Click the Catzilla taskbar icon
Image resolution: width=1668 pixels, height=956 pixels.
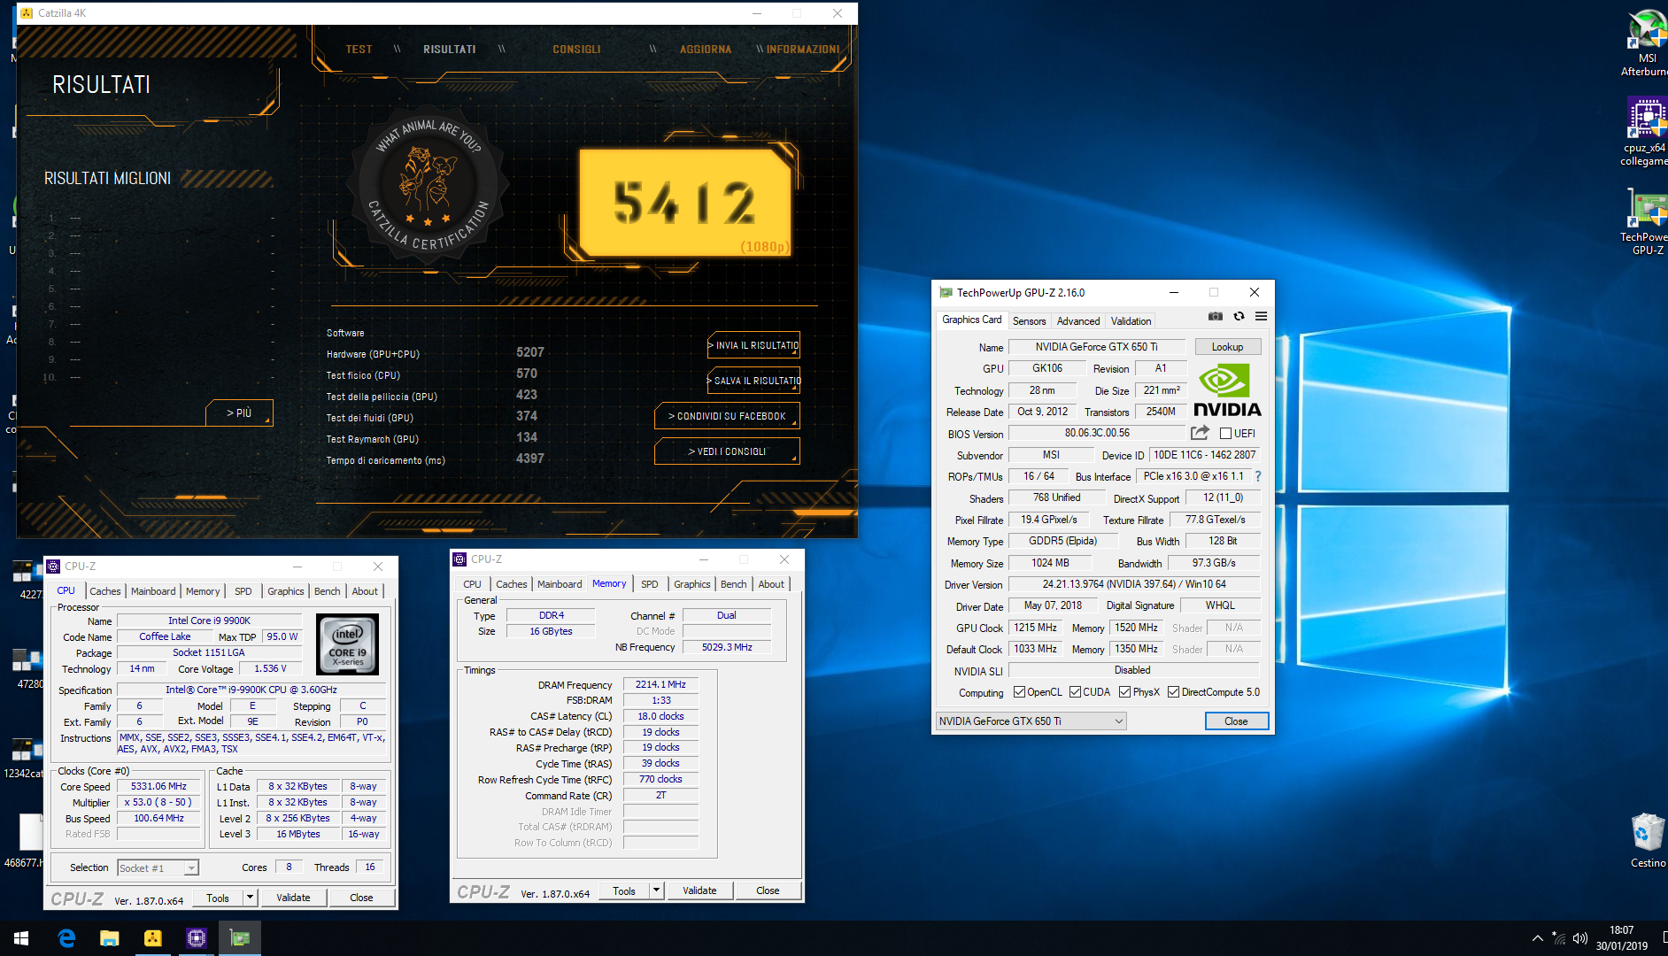152,938
